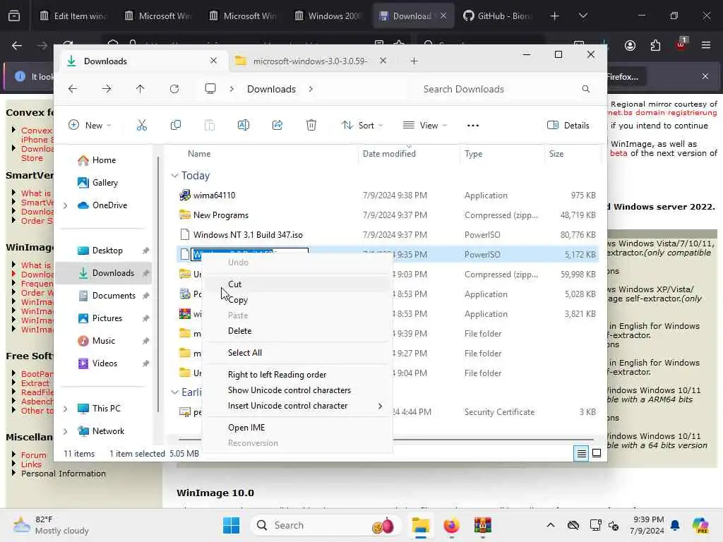
Task: Choose Right to left Reading order
Action: 297,375
